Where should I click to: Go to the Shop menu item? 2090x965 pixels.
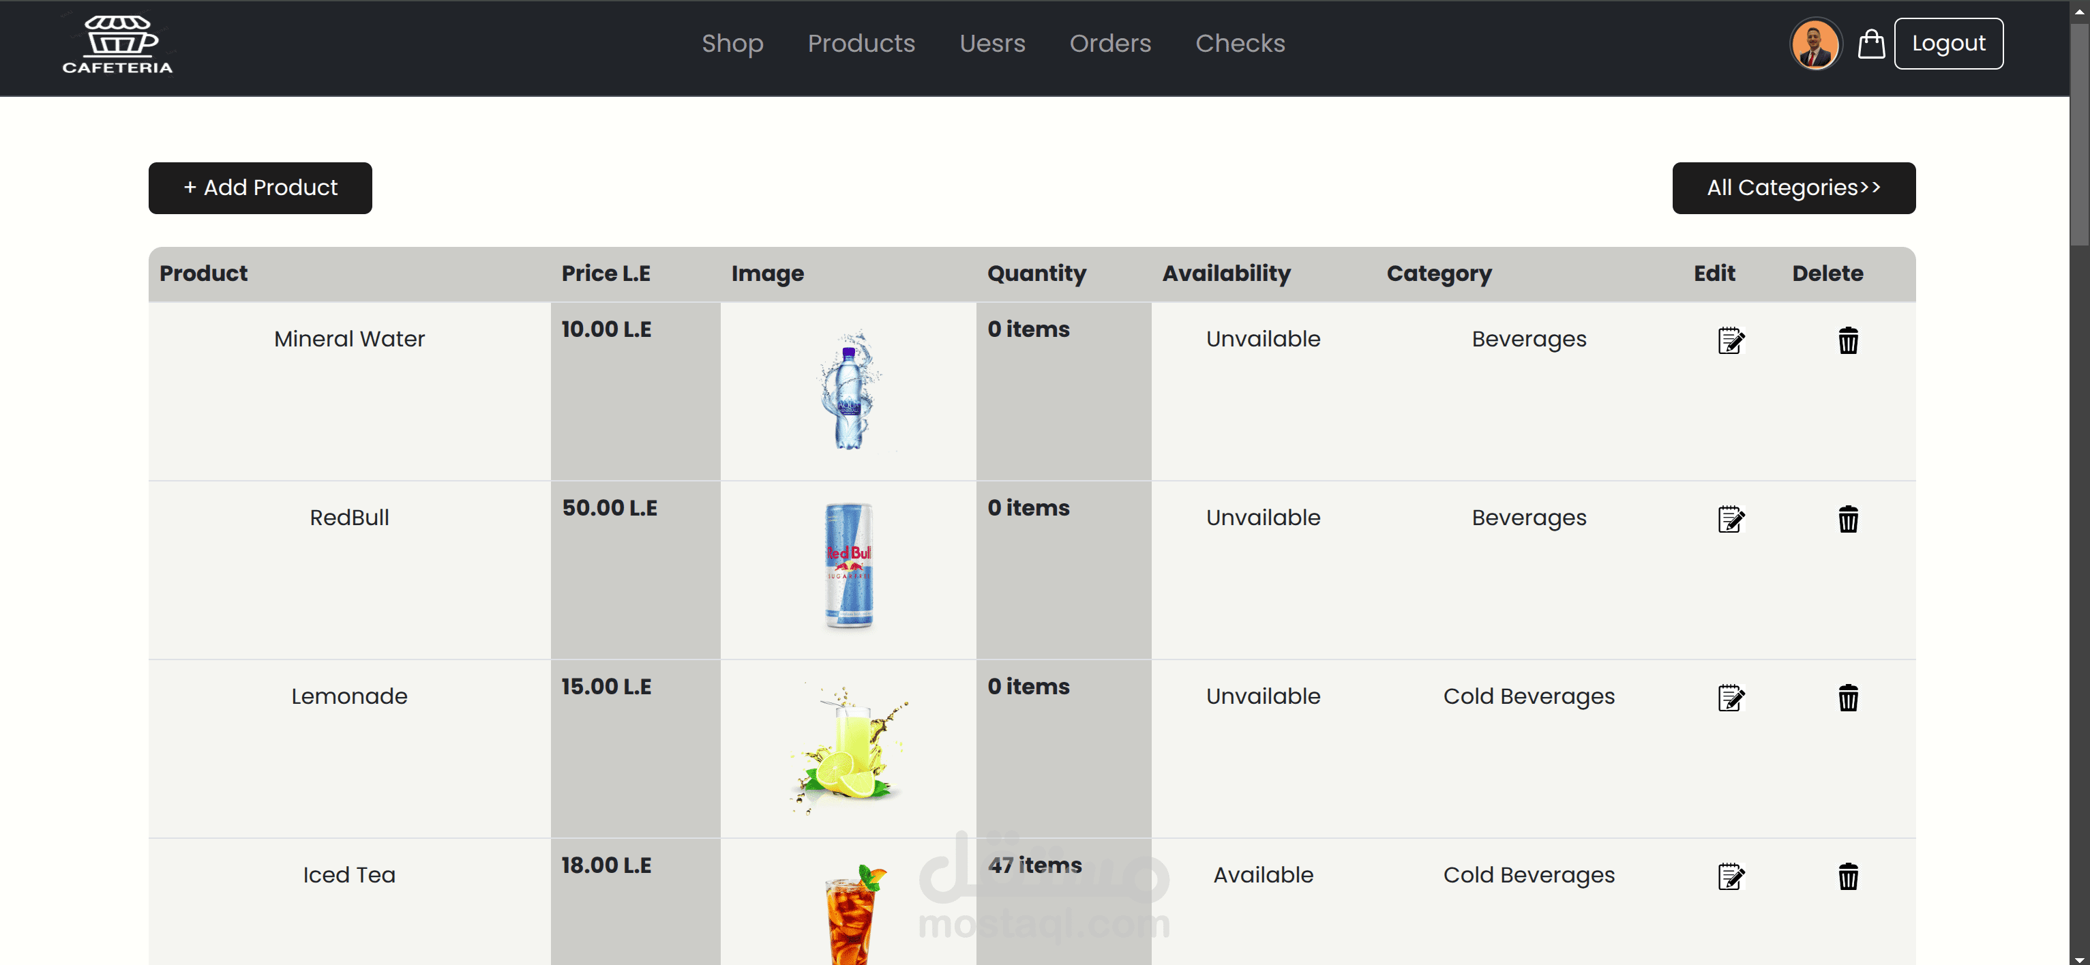[x=732, y=43]
